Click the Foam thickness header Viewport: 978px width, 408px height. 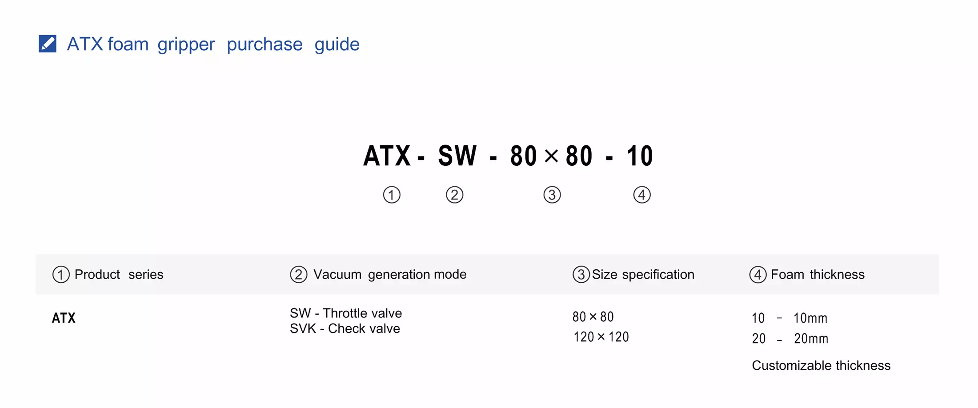tap(818, 275)
